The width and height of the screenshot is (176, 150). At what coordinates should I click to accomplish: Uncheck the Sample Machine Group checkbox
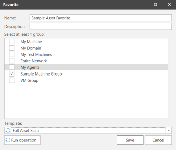point(12,74)
